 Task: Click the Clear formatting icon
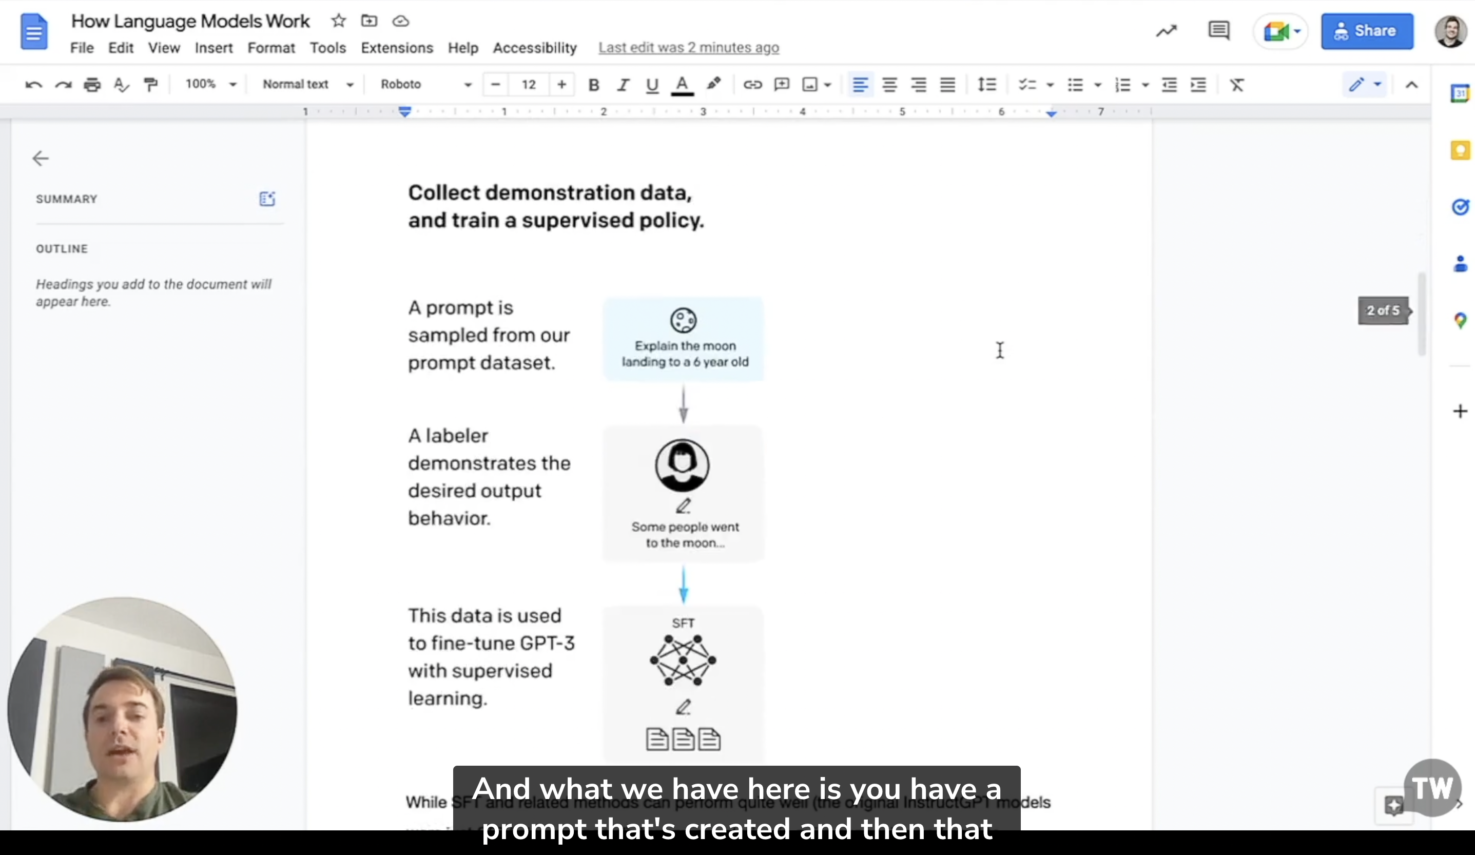[1237, 85]
